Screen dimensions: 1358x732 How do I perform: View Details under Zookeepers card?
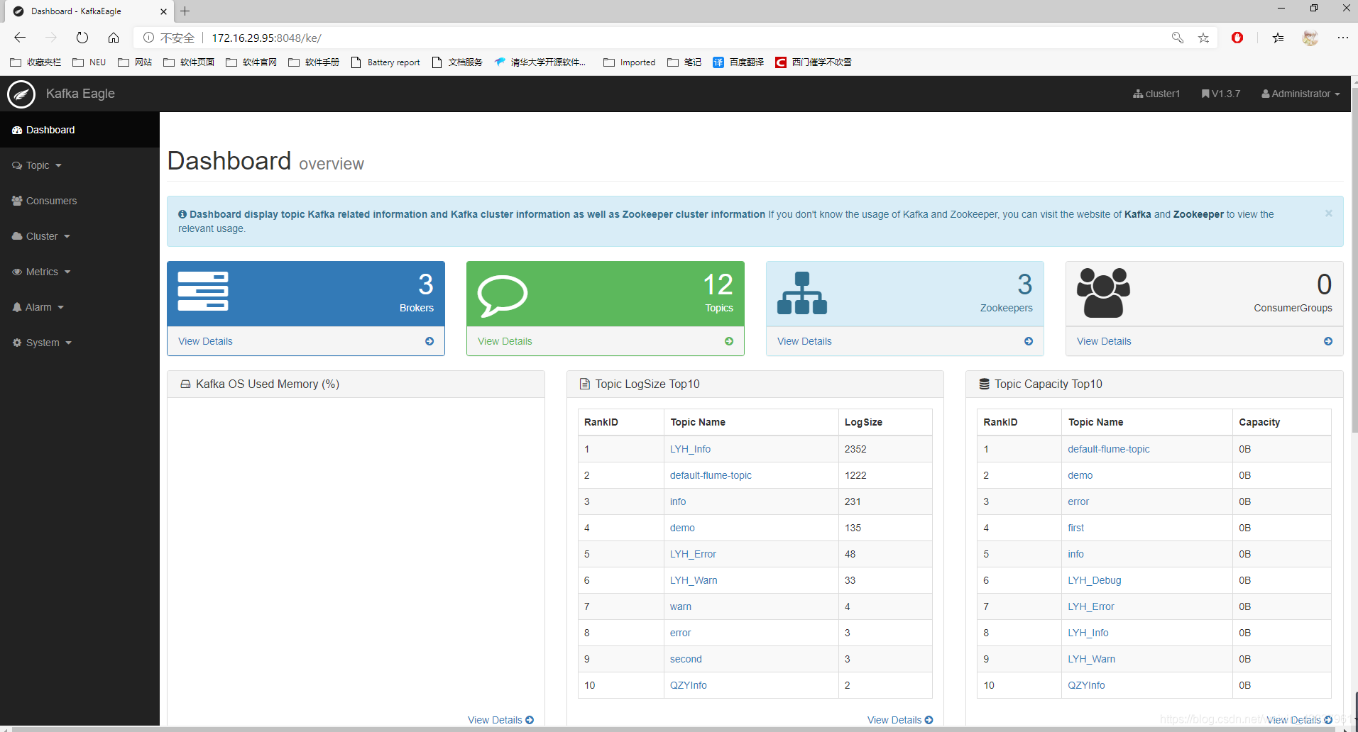pos(804,341)
